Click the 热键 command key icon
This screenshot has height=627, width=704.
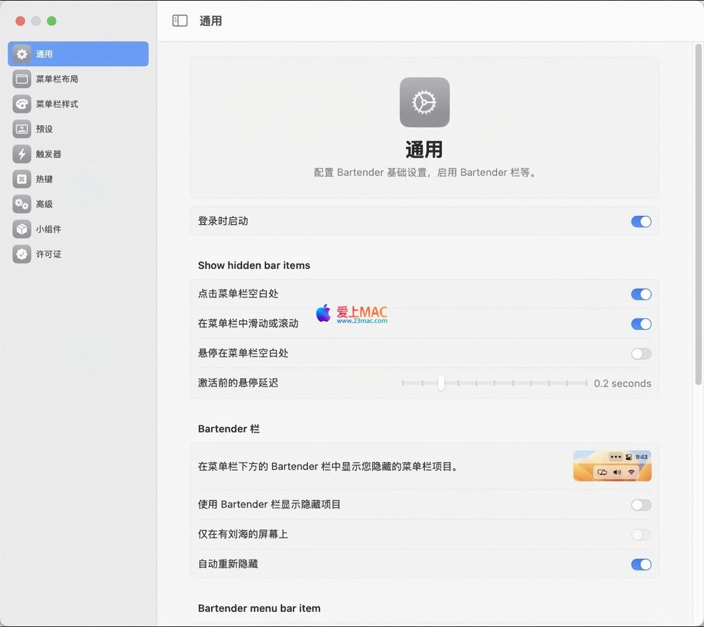22,179
